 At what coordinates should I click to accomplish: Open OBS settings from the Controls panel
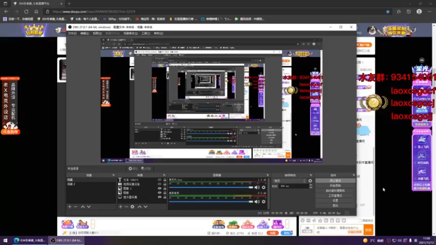[335, 200]
